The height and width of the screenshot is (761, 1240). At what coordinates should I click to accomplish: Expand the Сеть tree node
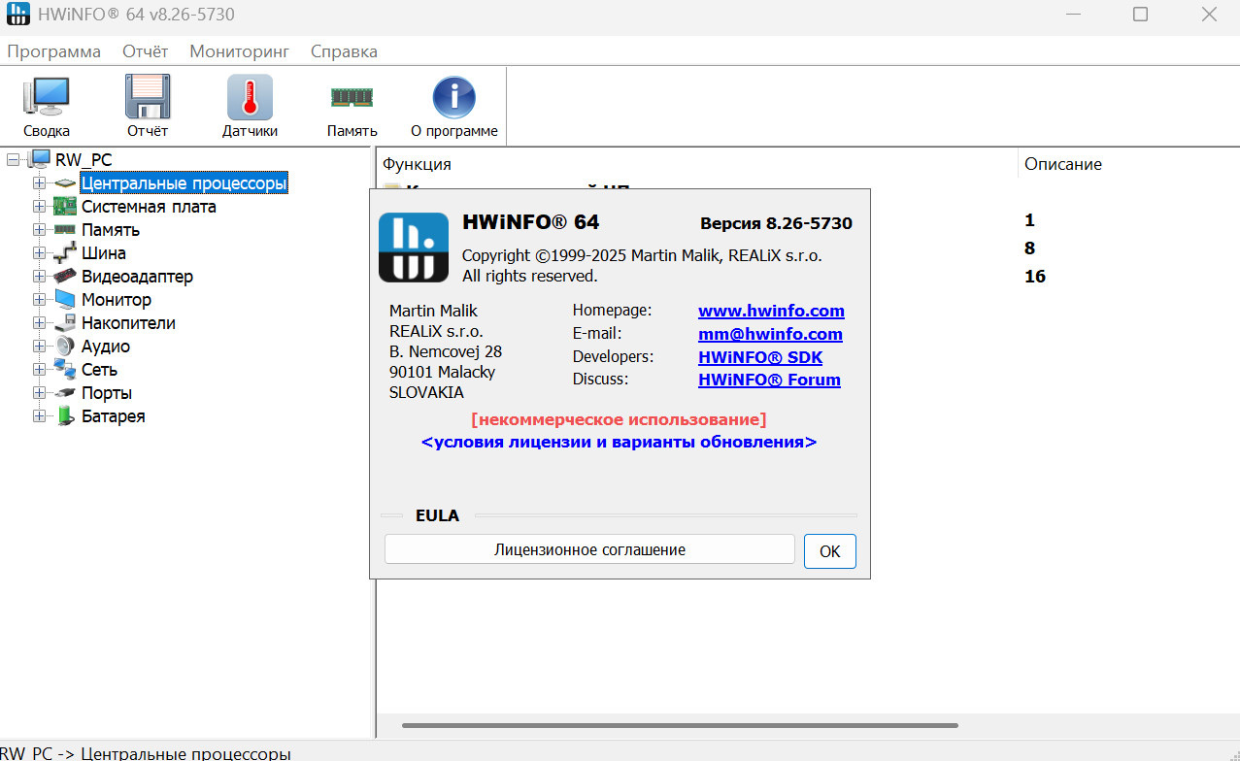(39, 370)
